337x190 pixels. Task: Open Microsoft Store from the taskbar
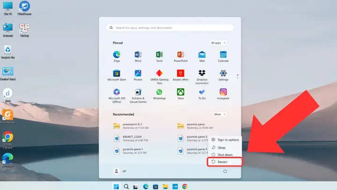point(155,187)
